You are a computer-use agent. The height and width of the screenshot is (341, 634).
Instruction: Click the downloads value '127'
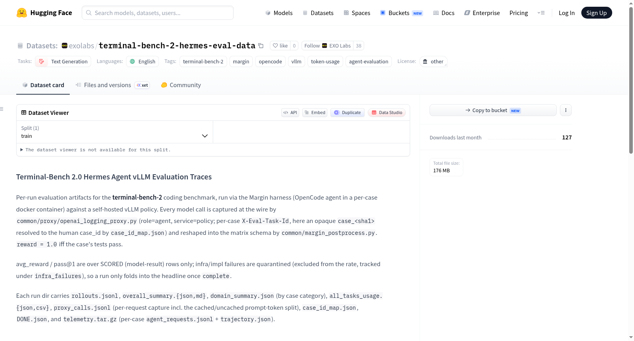coord(567,137)
